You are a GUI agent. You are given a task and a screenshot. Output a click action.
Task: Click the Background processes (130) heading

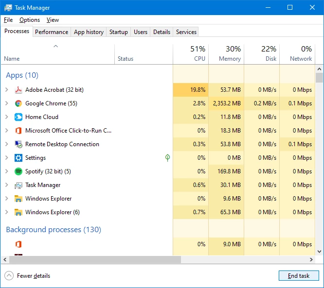pos(54,230)
